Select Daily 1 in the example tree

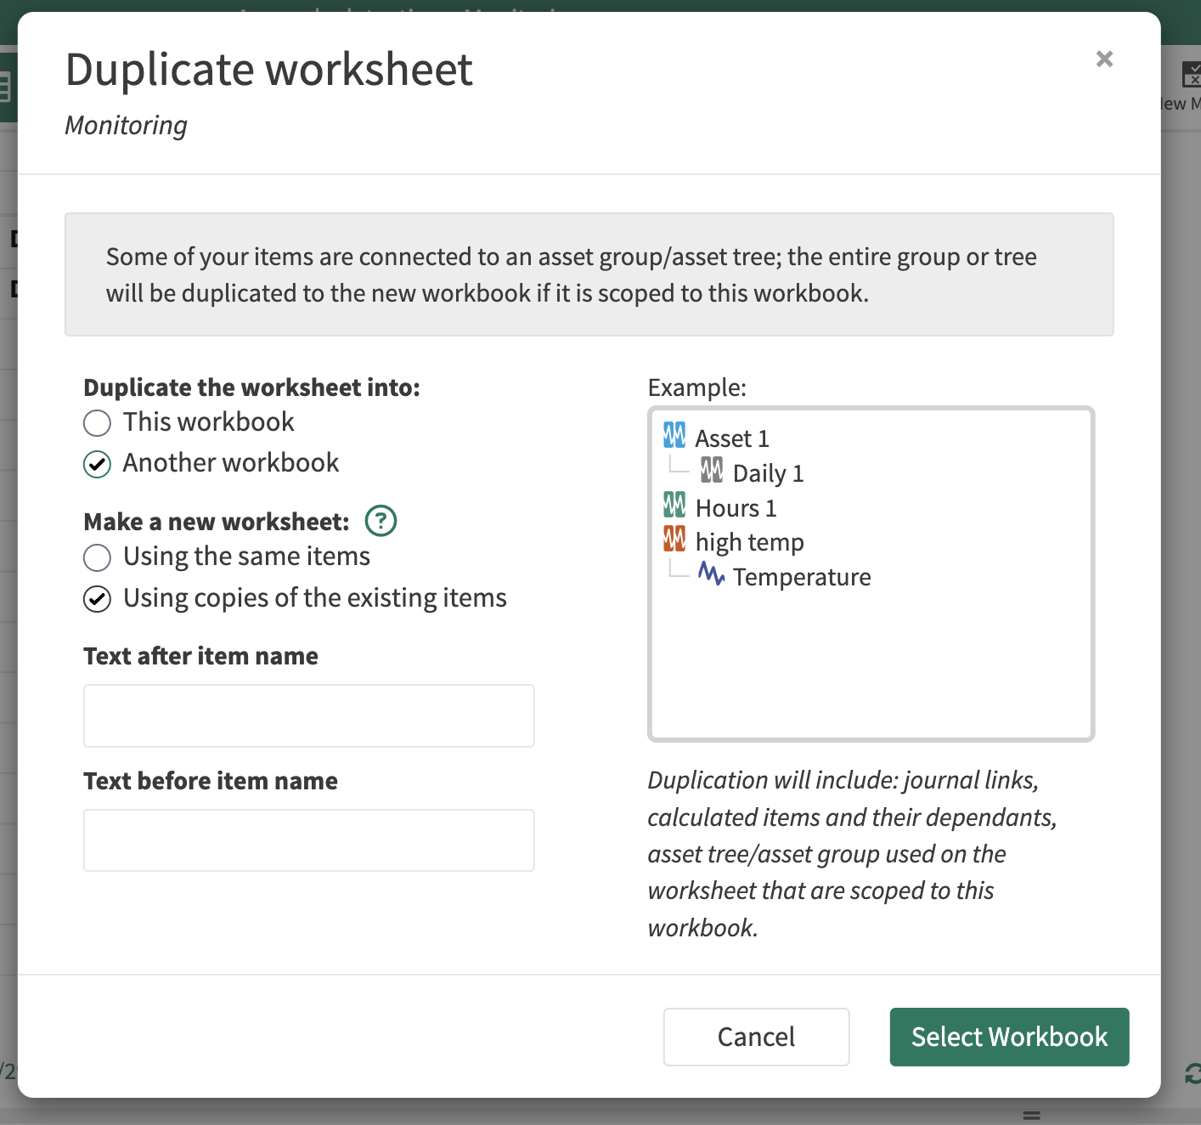click(x=768, y=473)
